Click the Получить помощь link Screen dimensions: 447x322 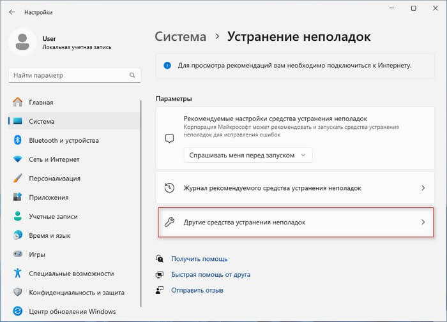click(199, 259)
